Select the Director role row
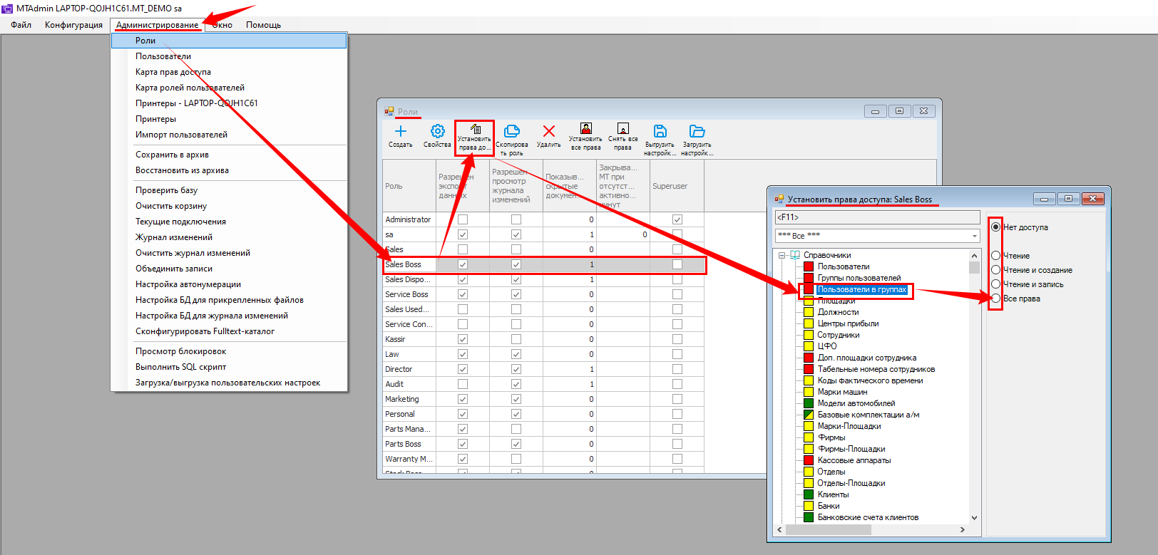 click(399, 369)
